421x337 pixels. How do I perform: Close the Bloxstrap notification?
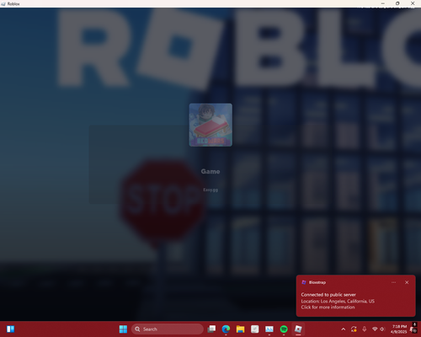pos(407,282)
